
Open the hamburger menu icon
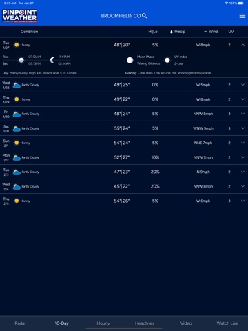click(242, 16)
